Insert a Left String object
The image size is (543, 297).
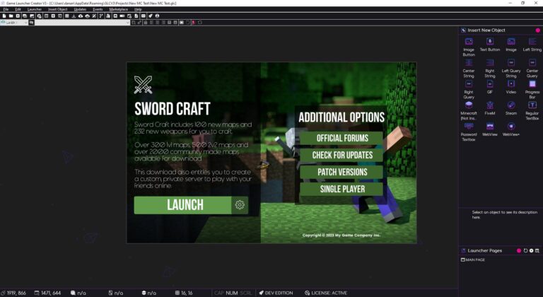tap(532, 45)
